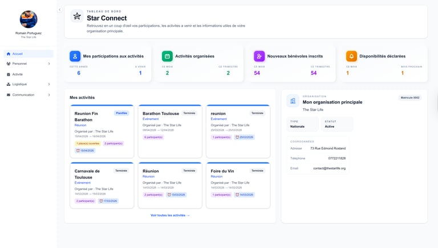The image size is (438, 248).
Task: Open the Communication menu
Action: click(x=28, y=95)
